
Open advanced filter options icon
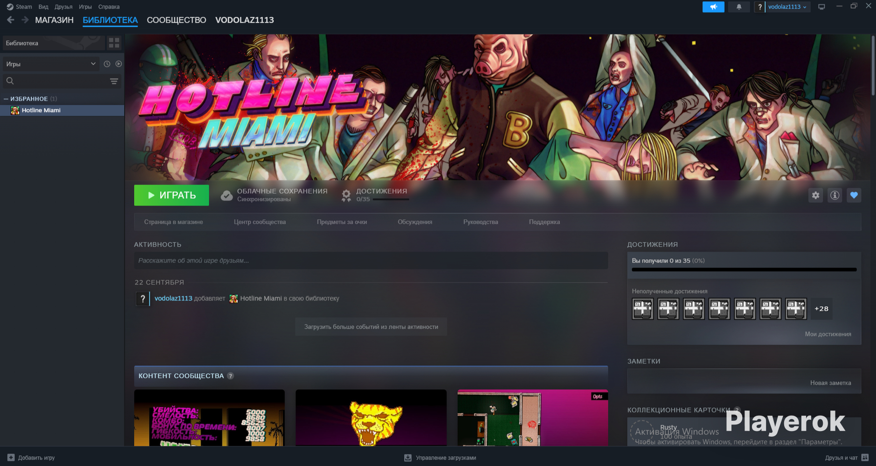point(114,81)
